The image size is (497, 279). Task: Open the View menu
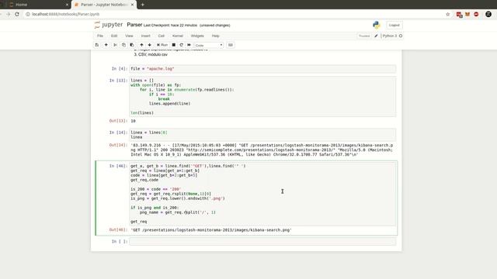point(129,36)
